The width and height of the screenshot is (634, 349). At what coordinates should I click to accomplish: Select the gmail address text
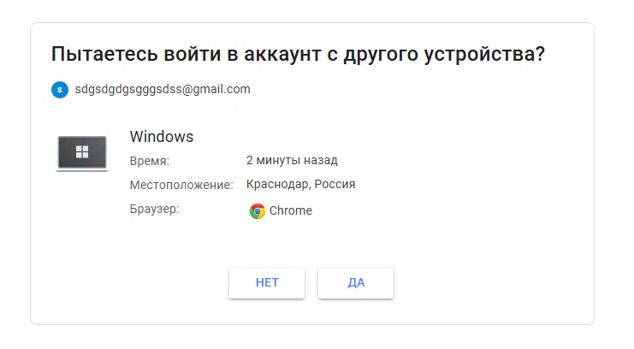(163, 89)
